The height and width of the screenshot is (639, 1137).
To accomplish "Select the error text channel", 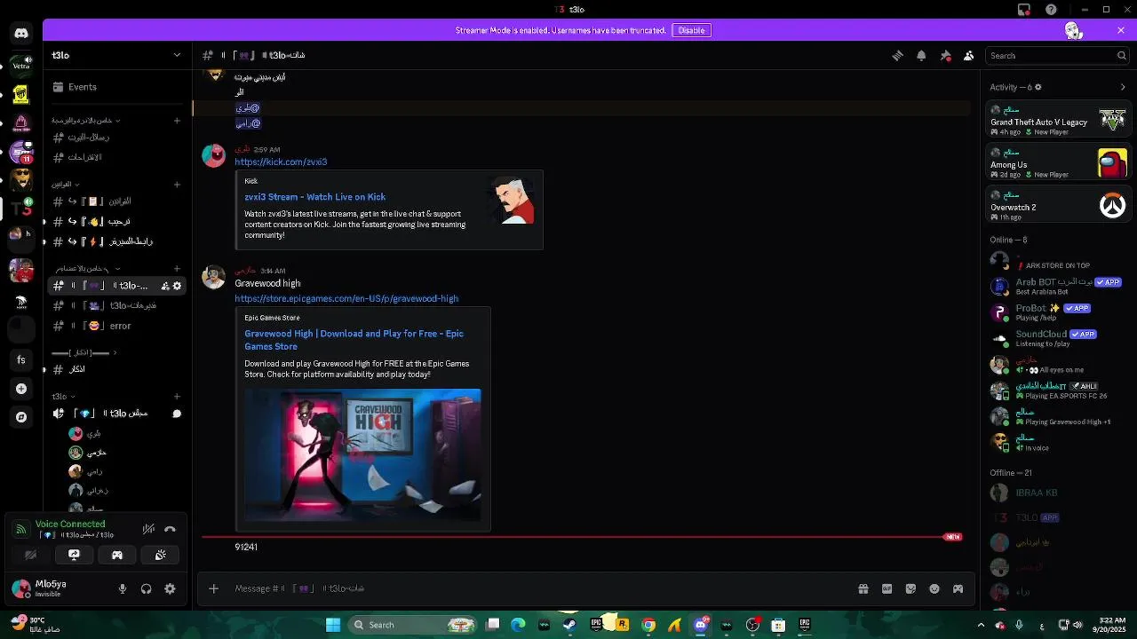I will (115, 326).
